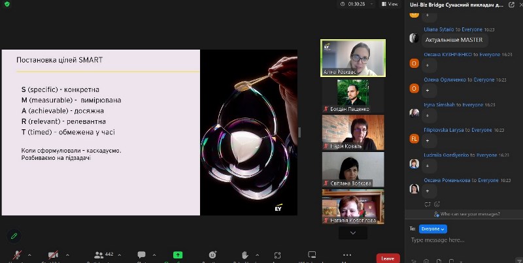Viewport: 523px width, 263px height.
Task: Toggle the Chat panel from toolbar
Action: point(141,255)
